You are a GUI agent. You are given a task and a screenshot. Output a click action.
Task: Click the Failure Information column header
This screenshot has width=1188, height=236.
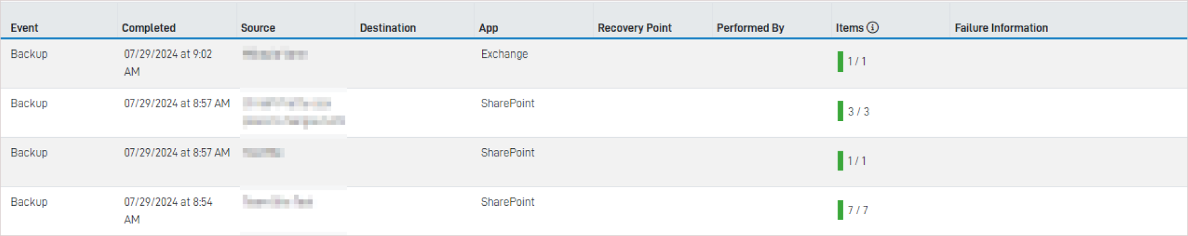1001,28
